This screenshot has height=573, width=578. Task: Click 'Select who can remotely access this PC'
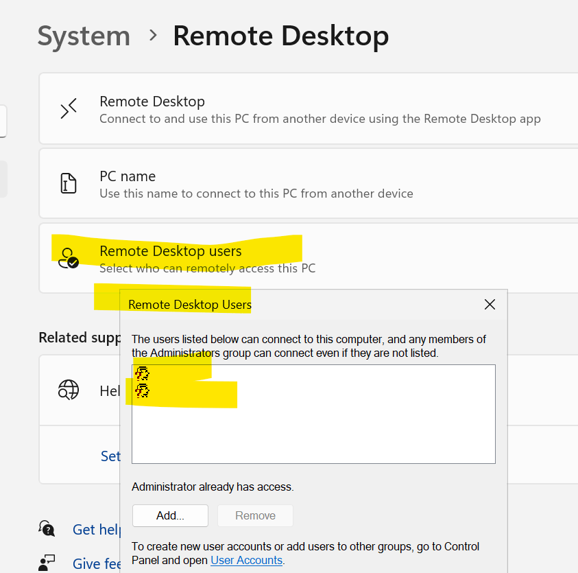(x=208, y=268)
